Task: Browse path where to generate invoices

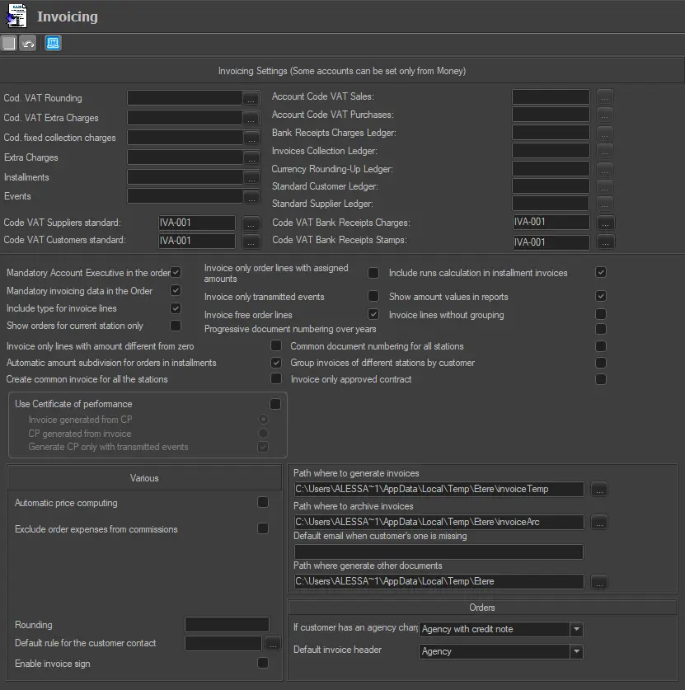Action: [599, 490]
